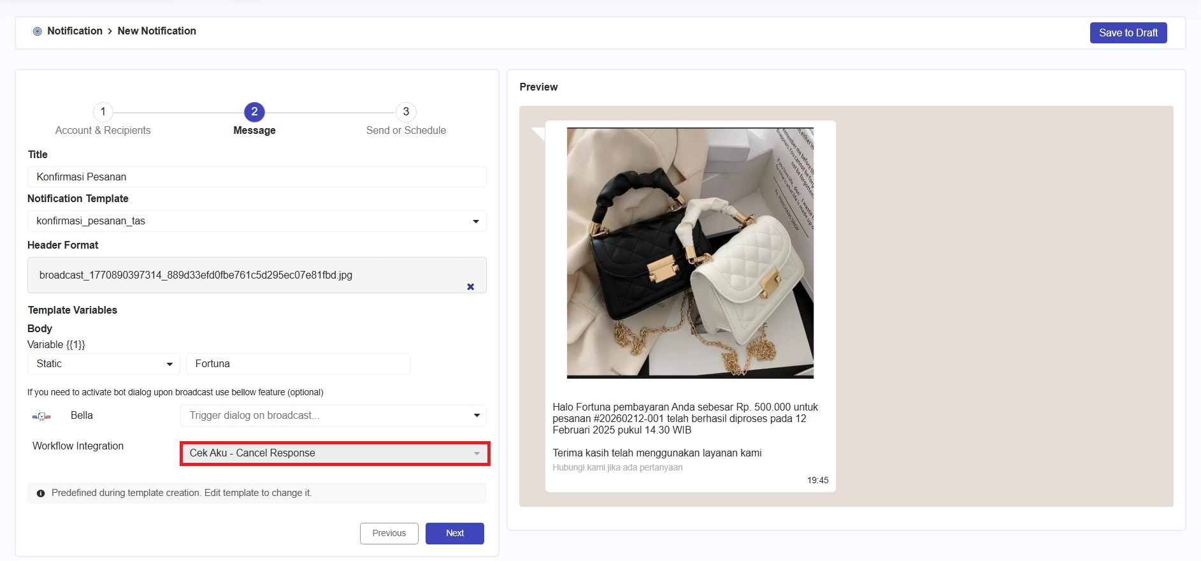Screen dimensions: 1201x561
Task: Go to step 3 Send or Schedule
Action: [406, 112]
